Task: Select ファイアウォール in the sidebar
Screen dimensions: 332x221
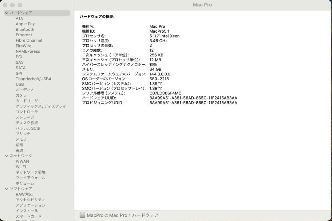Action: click(30, 178)
